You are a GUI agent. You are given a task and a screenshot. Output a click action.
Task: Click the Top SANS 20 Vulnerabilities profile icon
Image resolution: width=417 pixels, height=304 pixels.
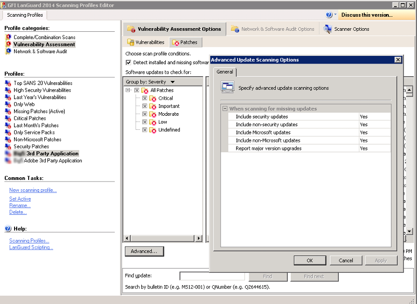click(x=8, y=83)
